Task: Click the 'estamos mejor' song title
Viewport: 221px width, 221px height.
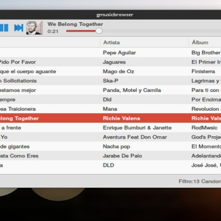Action: click(x=18, y=91)
